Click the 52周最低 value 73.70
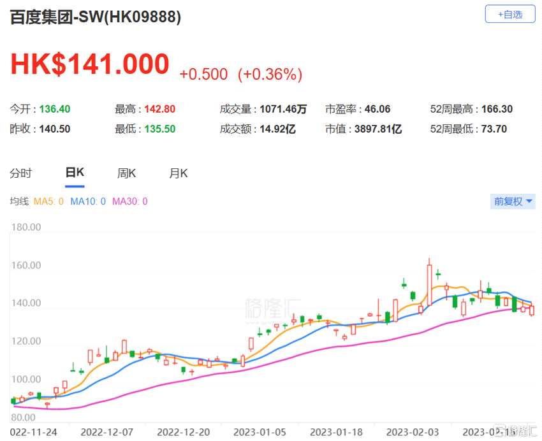Viewport: 542px width, 441px height. (494, 129)
